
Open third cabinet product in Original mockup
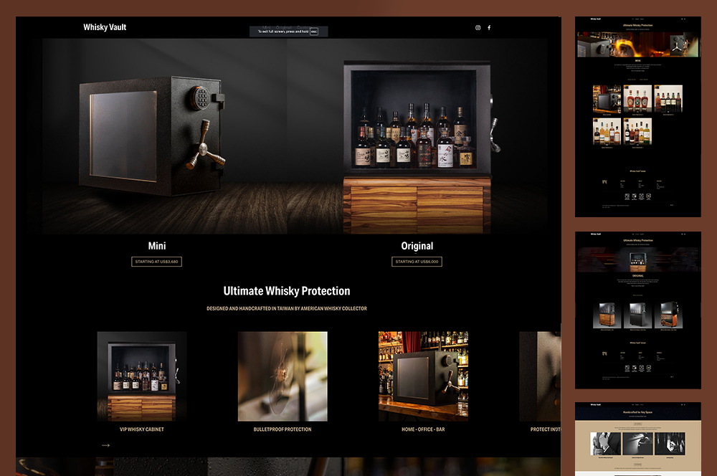[x=668, y=315]
